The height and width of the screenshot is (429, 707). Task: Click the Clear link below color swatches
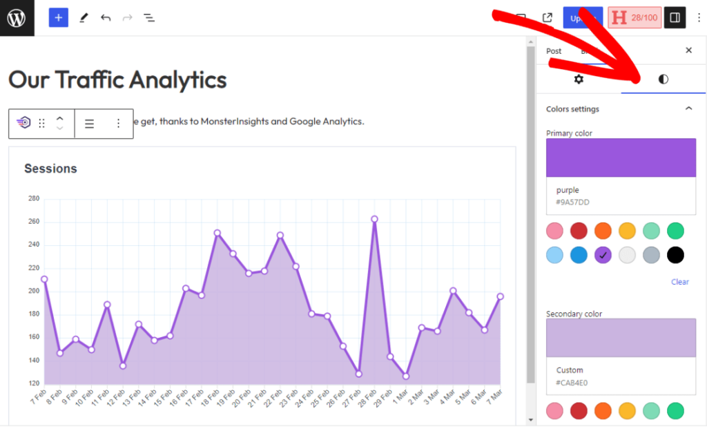(x=679, y=282)
